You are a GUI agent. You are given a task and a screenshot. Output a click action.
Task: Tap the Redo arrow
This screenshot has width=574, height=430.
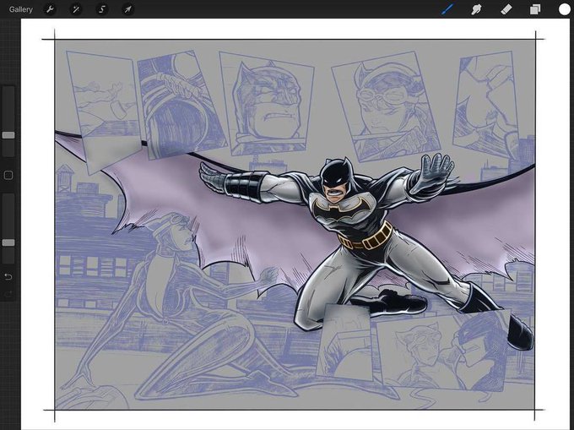coord(8,293)
